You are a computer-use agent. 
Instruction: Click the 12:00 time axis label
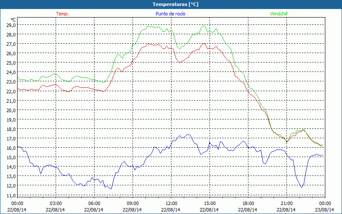tap(171, 204)
